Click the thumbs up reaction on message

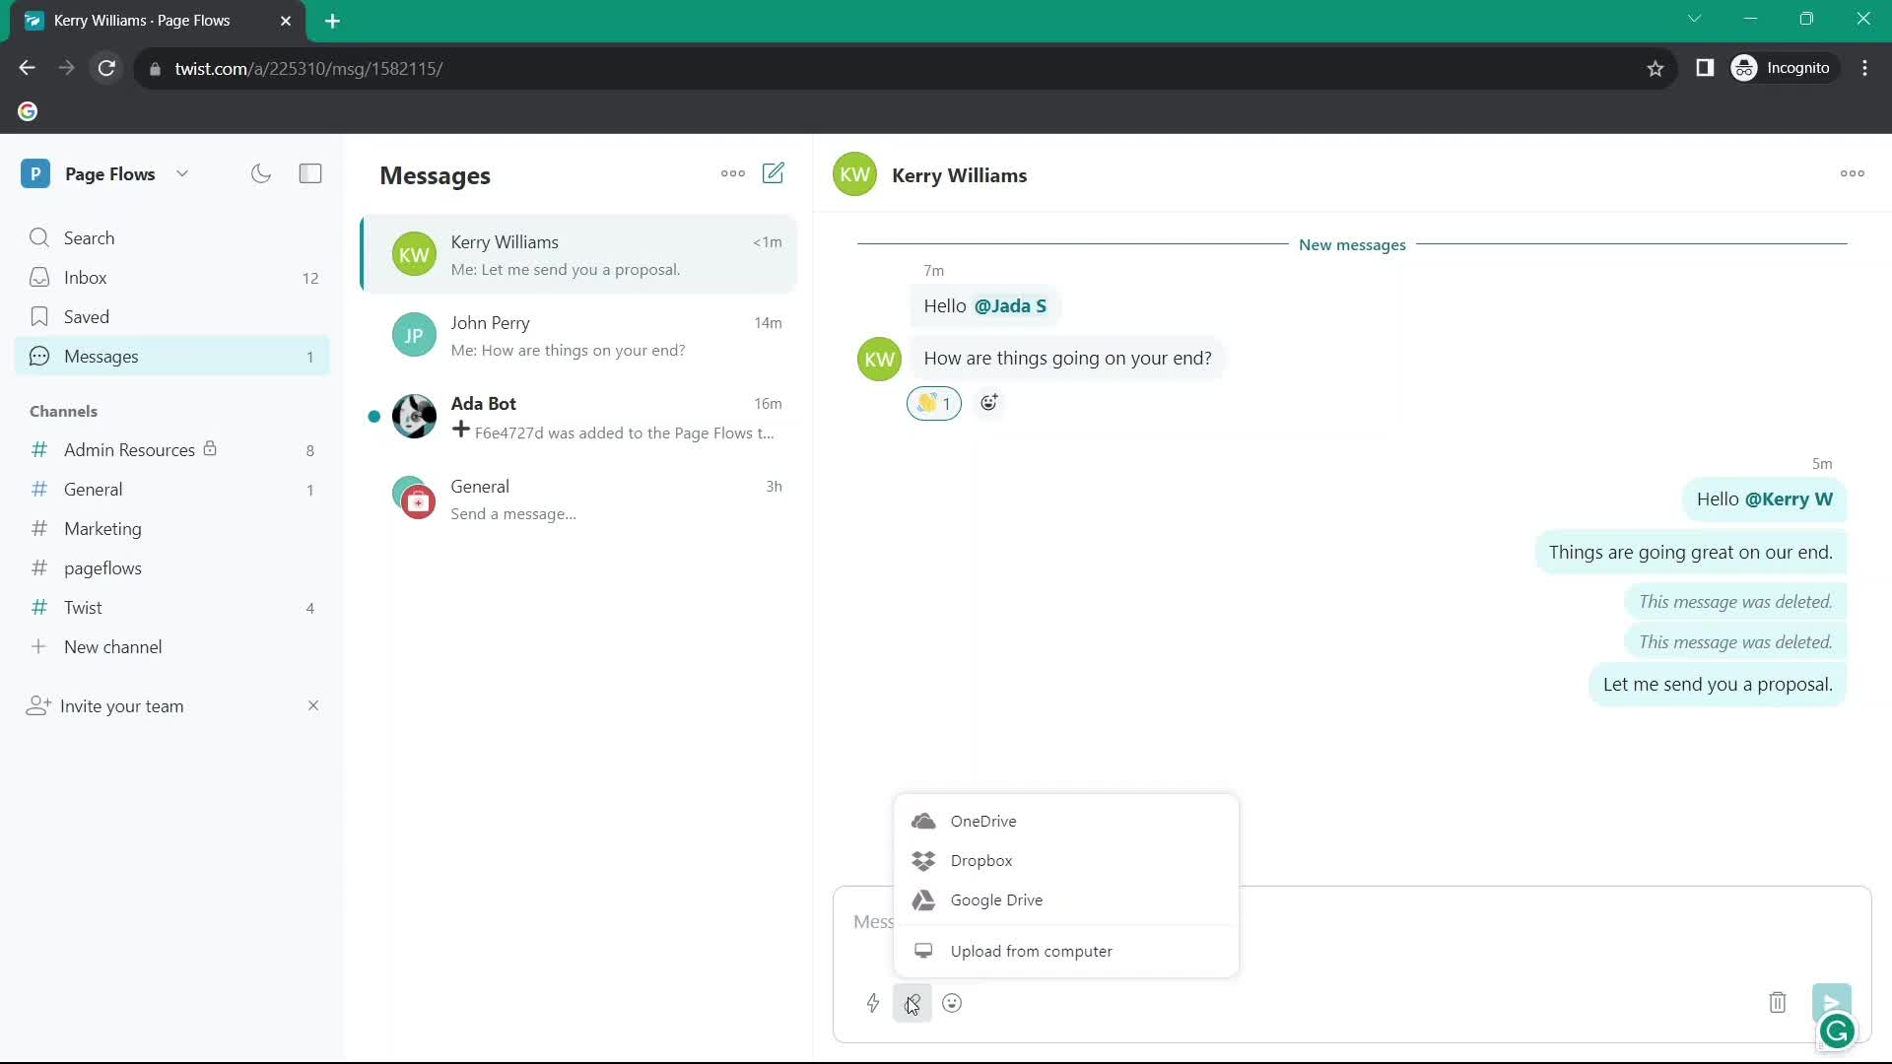935,401
